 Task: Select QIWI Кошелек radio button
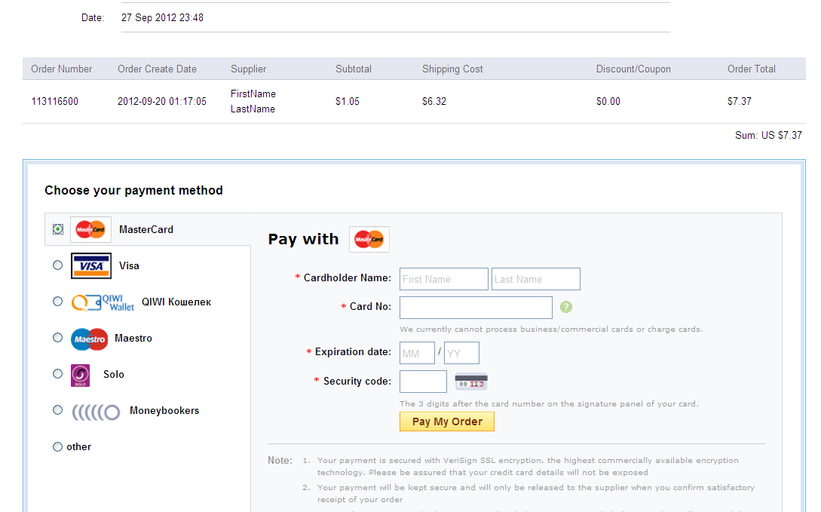tap(57, 302)
